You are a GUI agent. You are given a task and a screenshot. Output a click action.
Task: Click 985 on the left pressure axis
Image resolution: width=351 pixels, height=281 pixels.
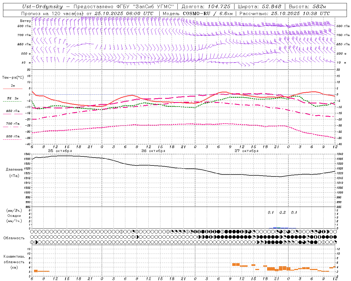pos(28,207)
